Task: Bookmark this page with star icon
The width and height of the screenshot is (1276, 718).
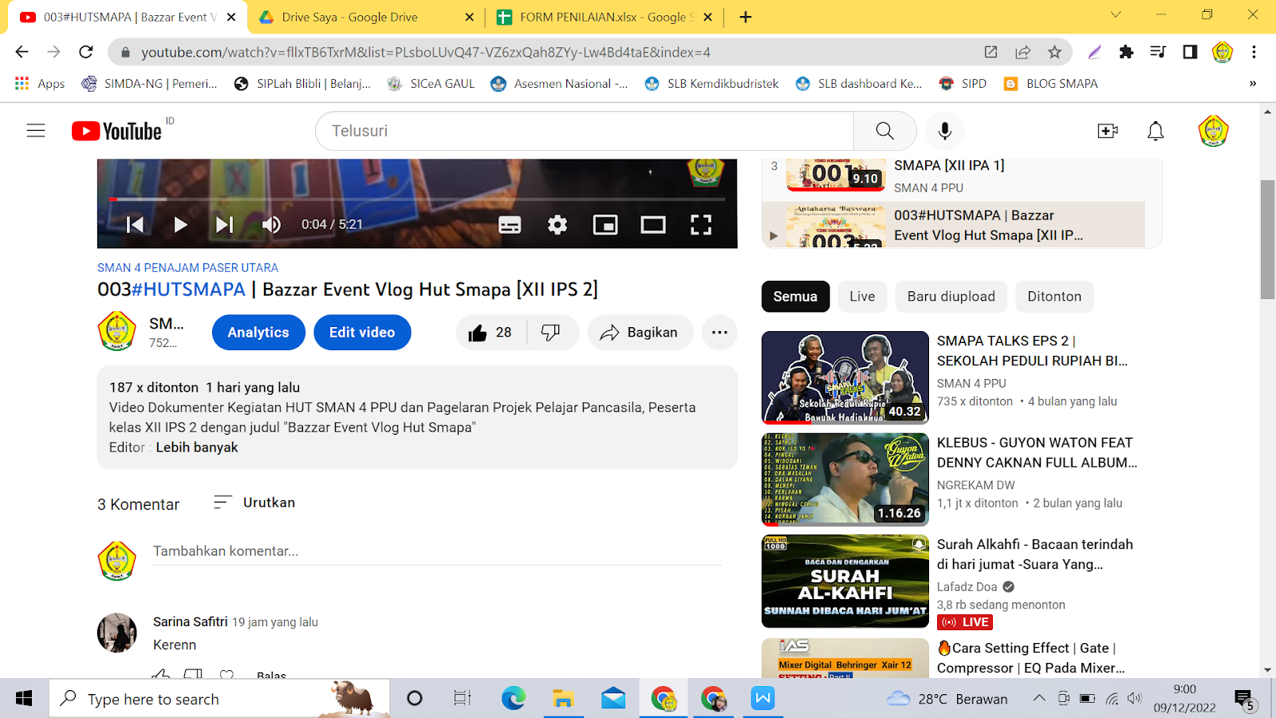Action: [1054, 52]
